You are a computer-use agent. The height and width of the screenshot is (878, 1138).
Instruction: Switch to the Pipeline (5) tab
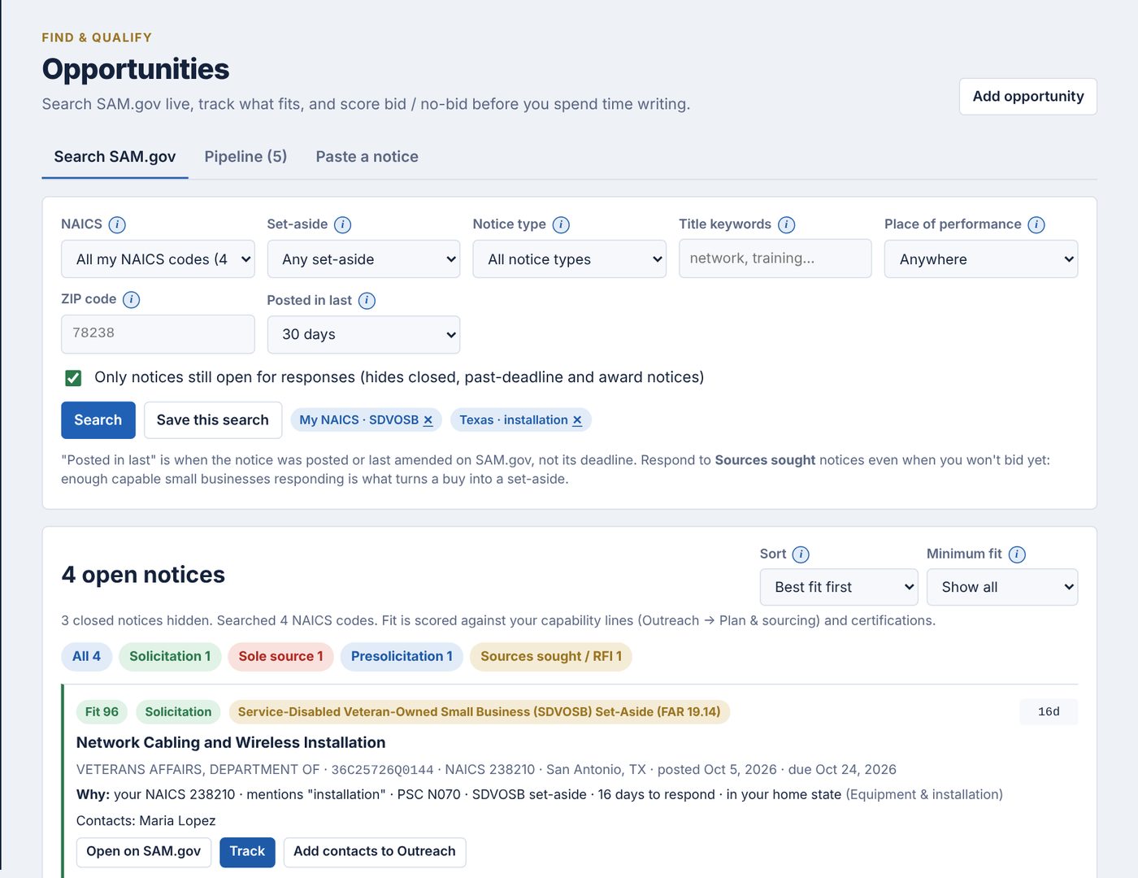pos(245,157)
